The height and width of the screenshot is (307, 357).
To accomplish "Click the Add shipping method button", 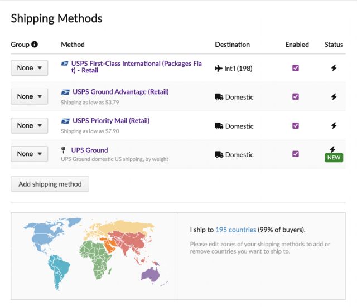I will pyautogui.click(x=50, y=184).
